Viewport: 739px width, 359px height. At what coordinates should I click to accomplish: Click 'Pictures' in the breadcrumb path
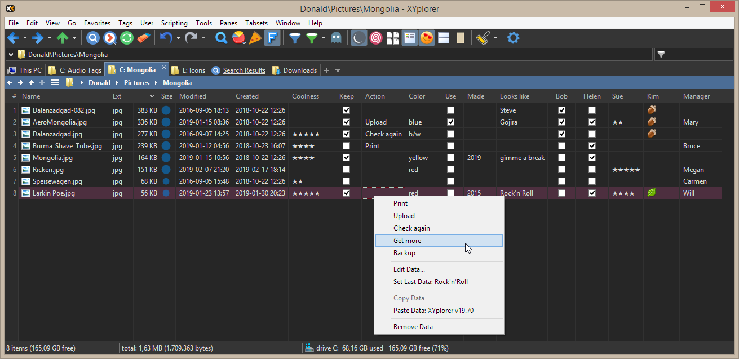tap(136, 83)
